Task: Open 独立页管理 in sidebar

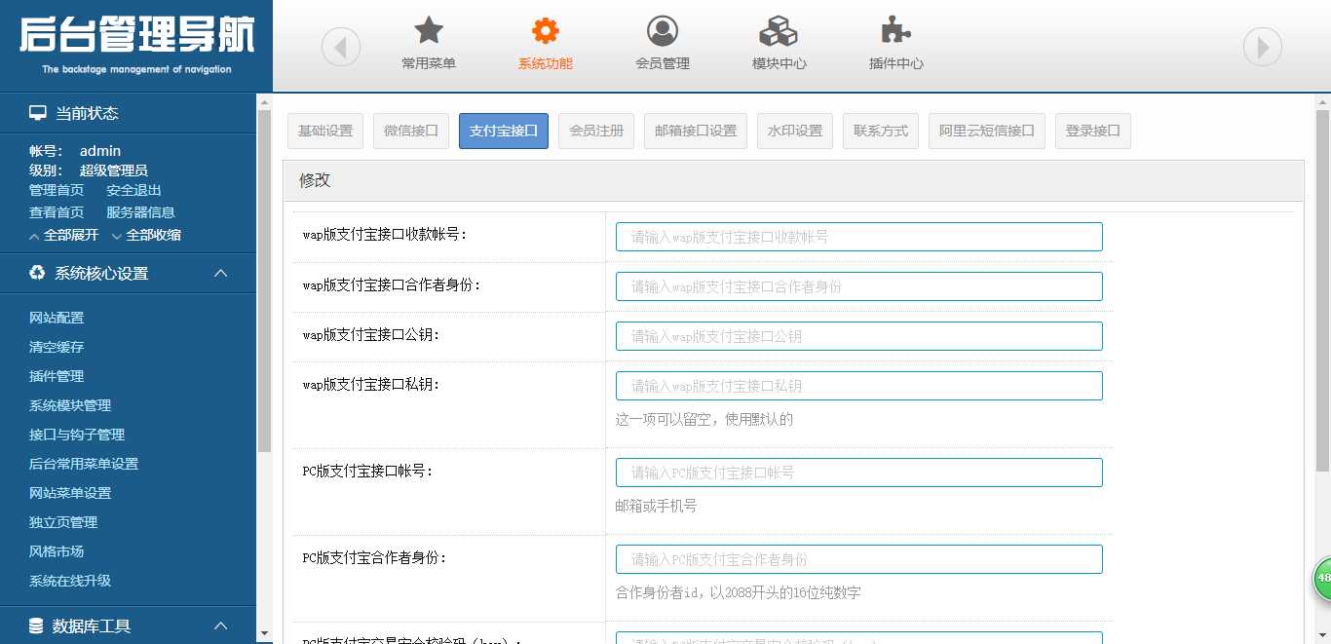Action: pos(63,522)
